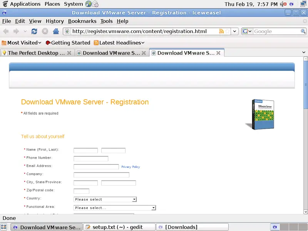This screenshot has width=308, height=231.
Task: Click the Last name input field
Action: 113,151
